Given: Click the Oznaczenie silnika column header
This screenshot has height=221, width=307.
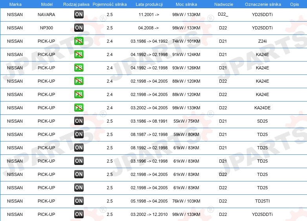Looking at the screenshot, I should point(263,4).
